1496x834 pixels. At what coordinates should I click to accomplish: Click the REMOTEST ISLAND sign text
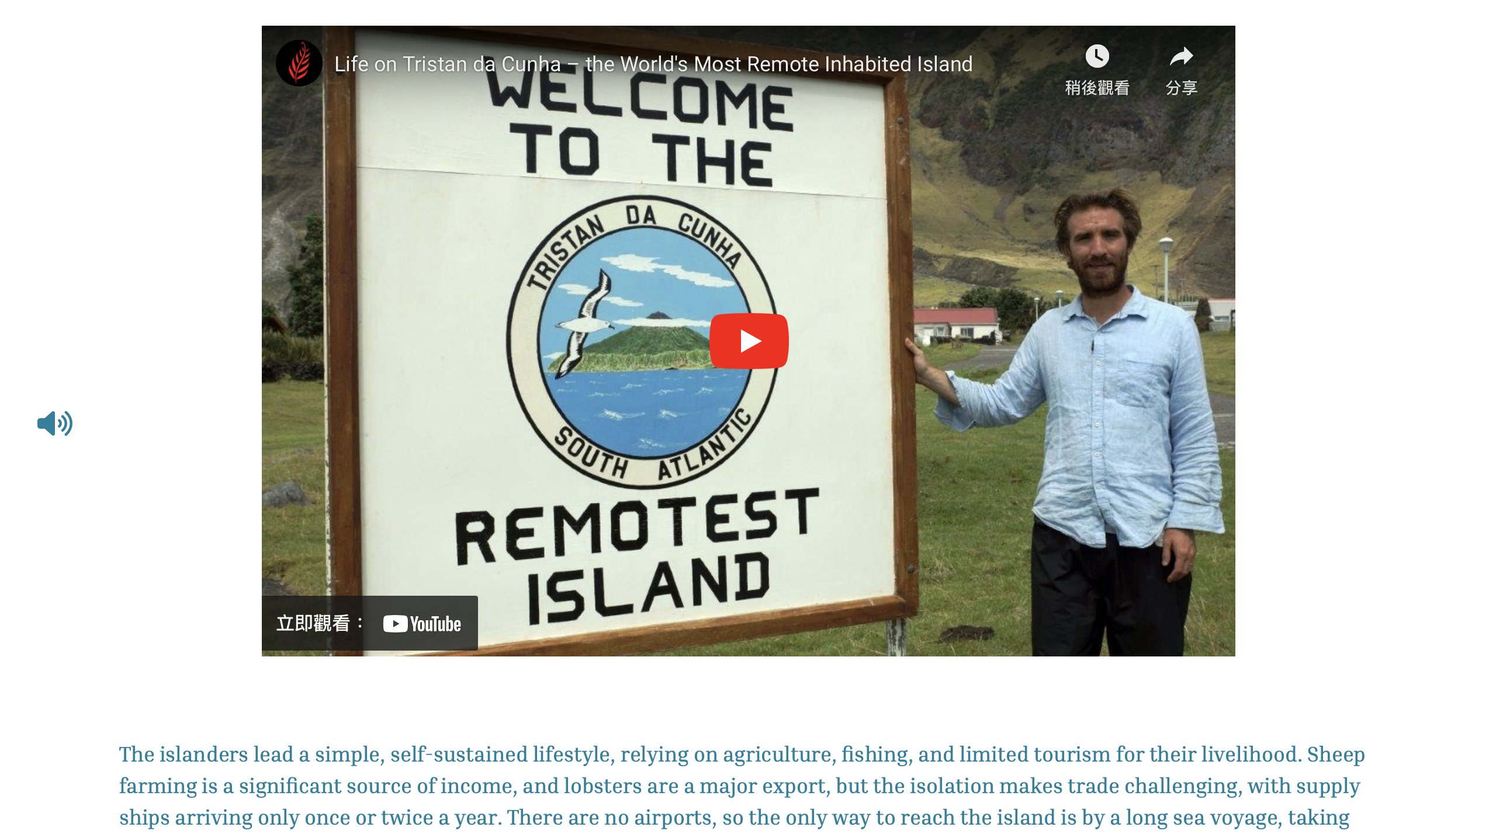tap(638, 555)
